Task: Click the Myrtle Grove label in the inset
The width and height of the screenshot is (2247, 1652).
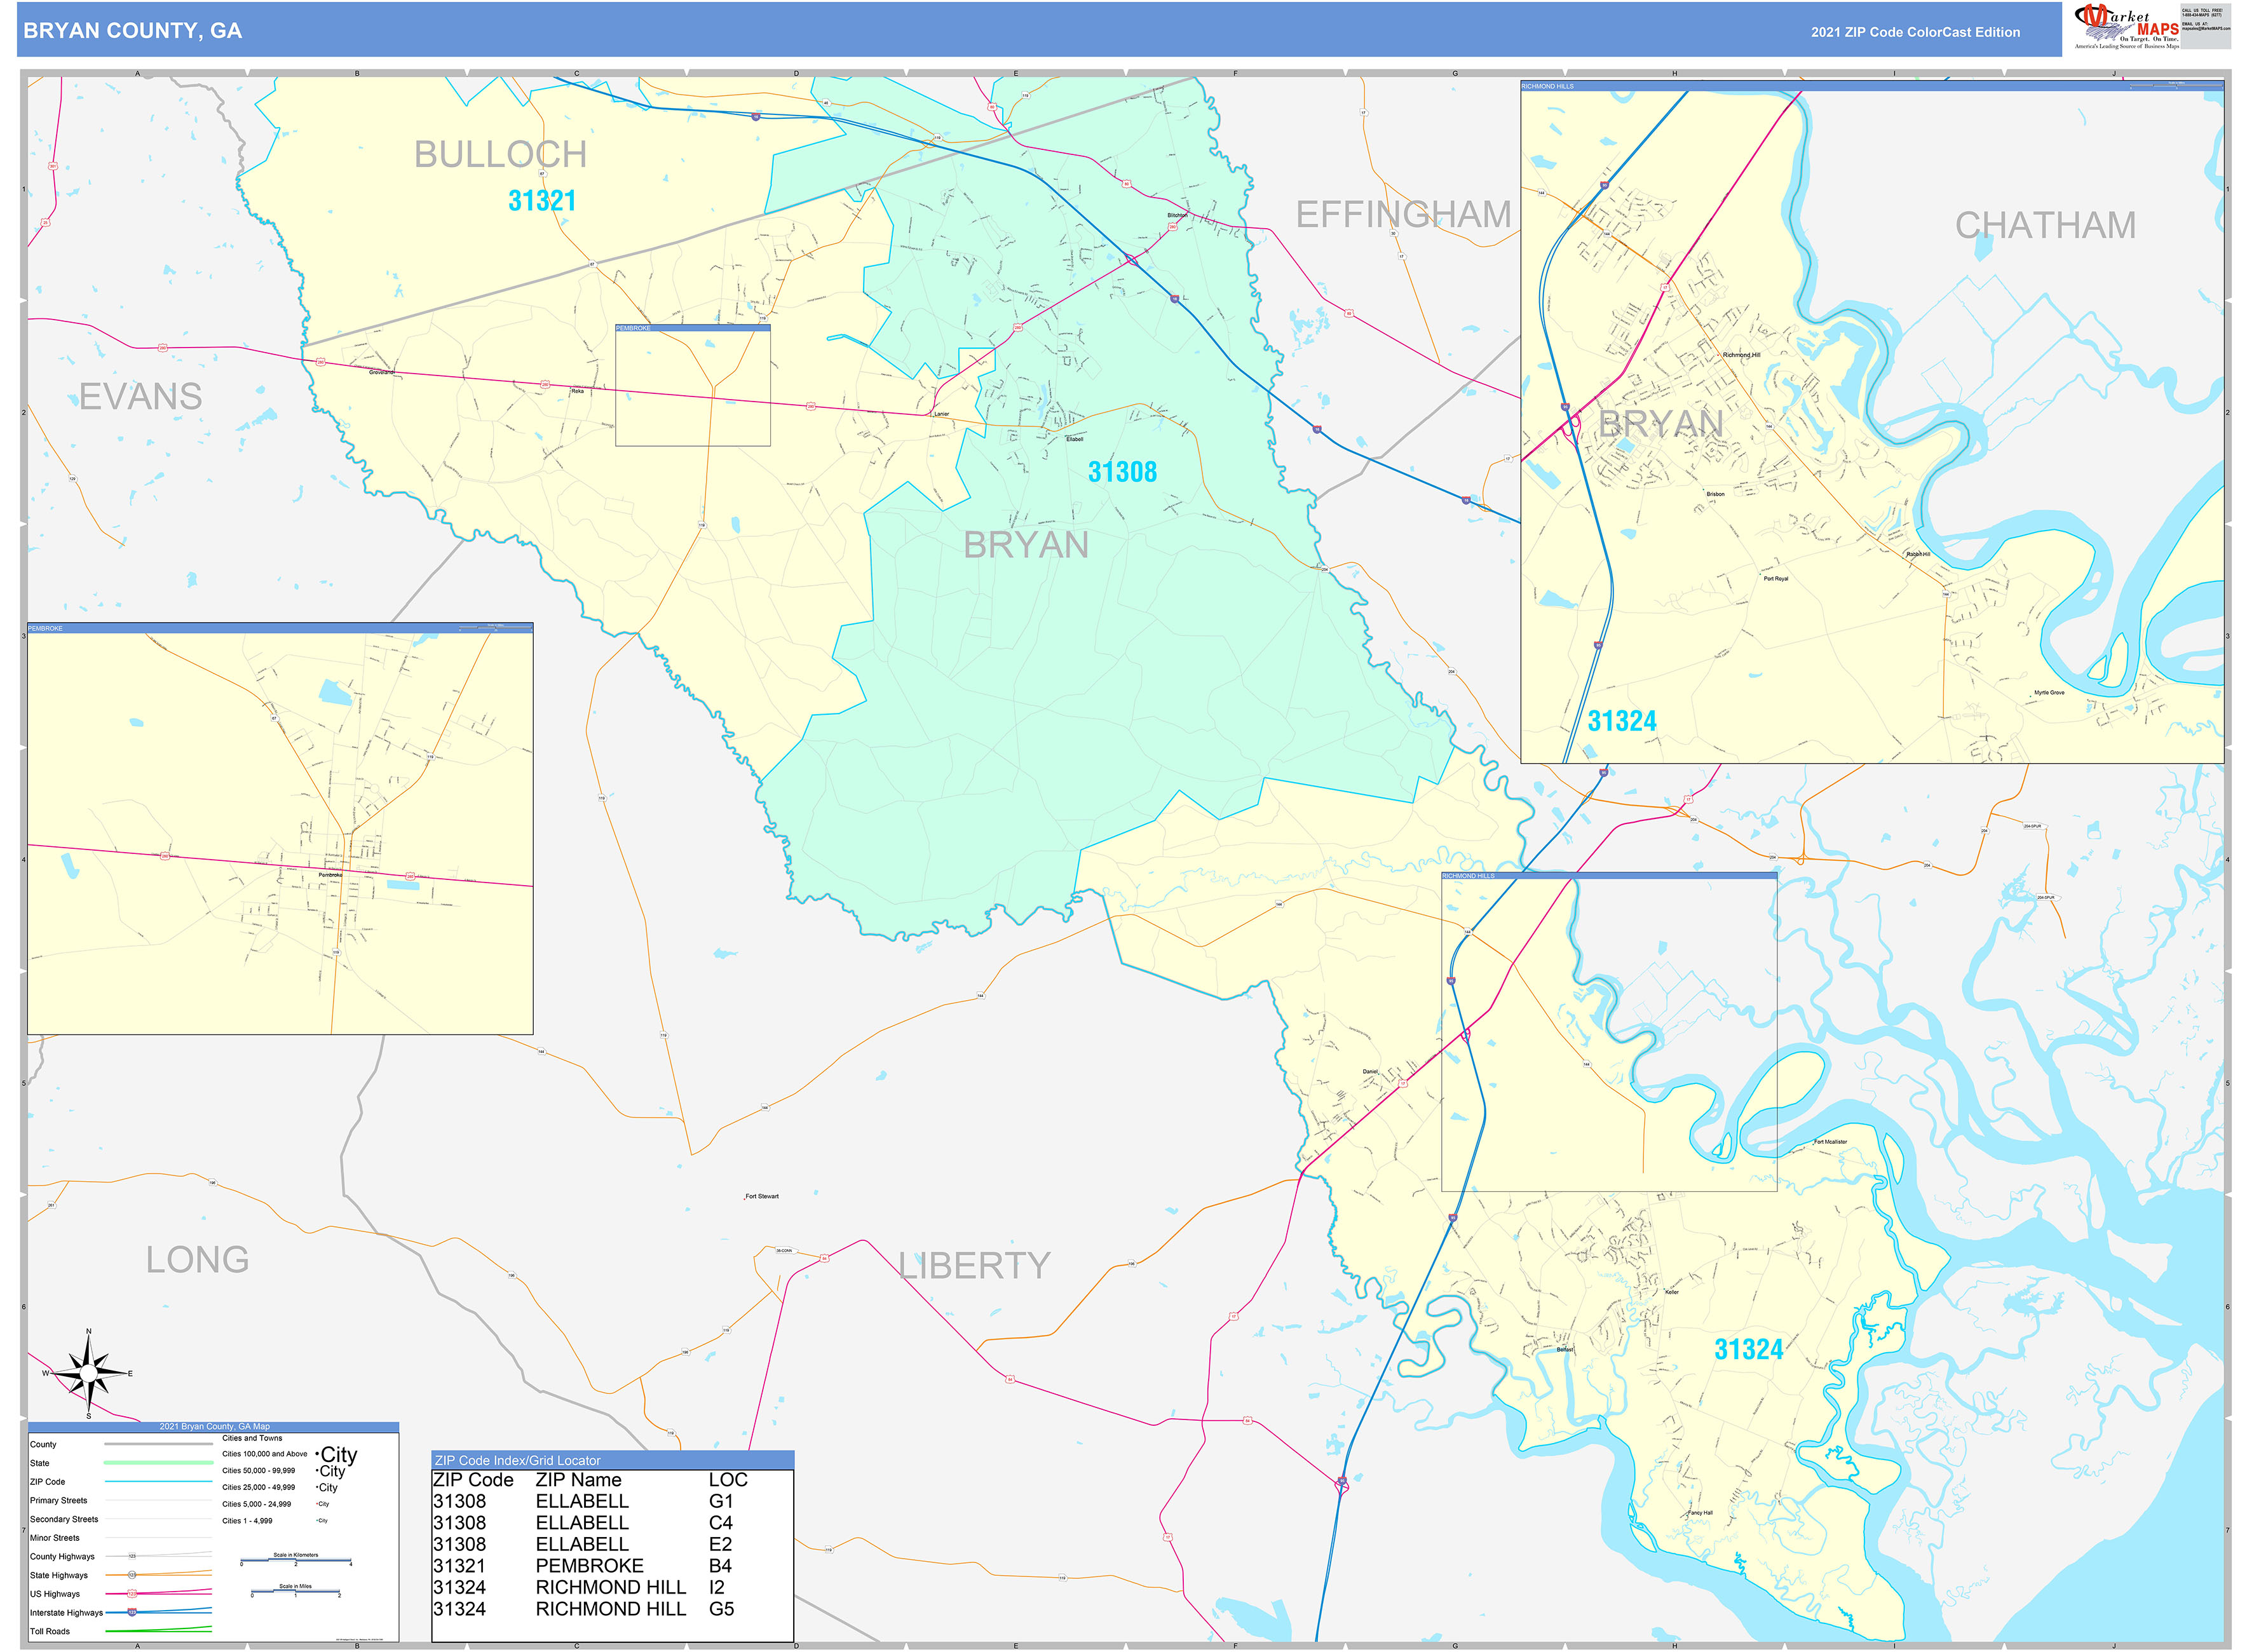Action: click(2049, 692)
